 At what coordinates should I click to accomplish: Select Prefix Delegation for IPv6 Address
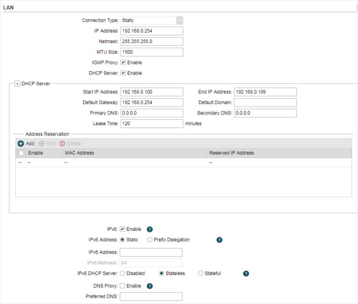coord(150,240)
